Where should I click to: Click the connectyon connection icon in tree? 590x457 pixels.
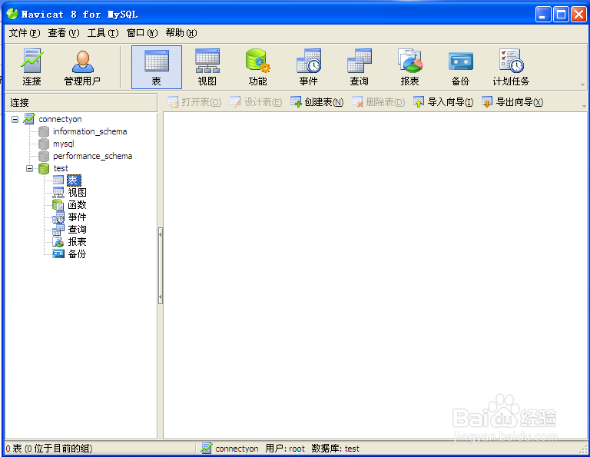pos(29,119)
